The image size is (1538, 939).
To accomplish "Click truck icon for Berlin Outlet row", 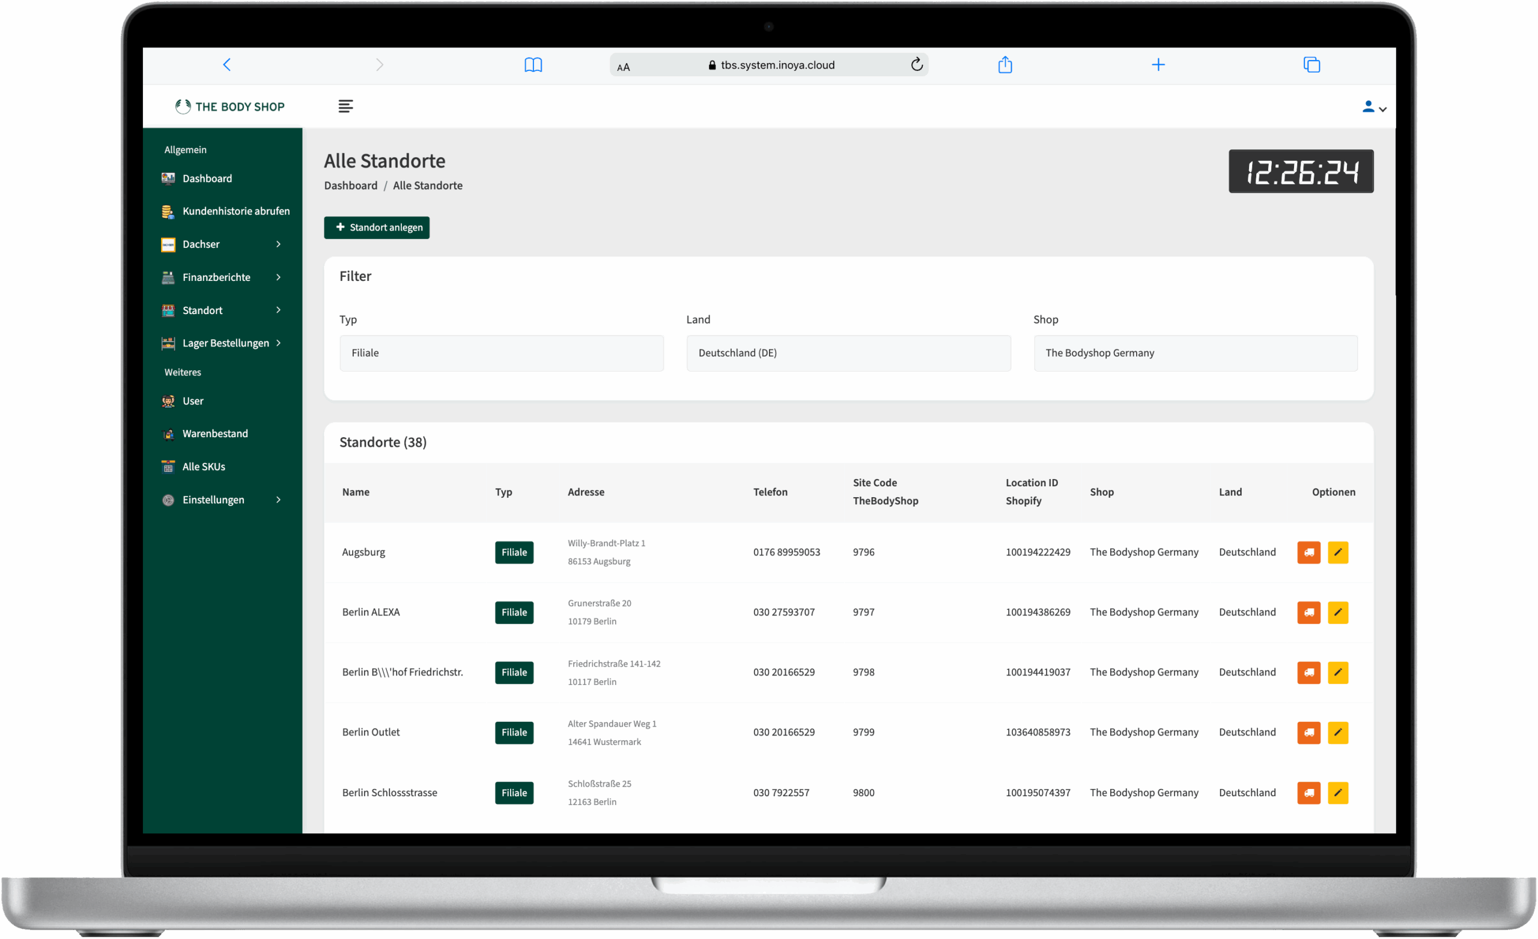I will (x=1309, y=732).
